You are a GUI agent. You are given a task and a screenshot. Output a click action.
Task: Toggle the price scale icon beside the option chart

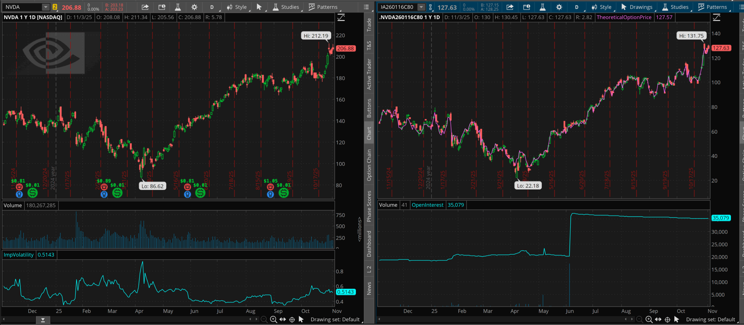click(716, 17)
